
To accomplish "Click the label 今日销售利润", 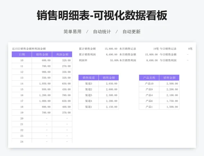I will (168, 60).
